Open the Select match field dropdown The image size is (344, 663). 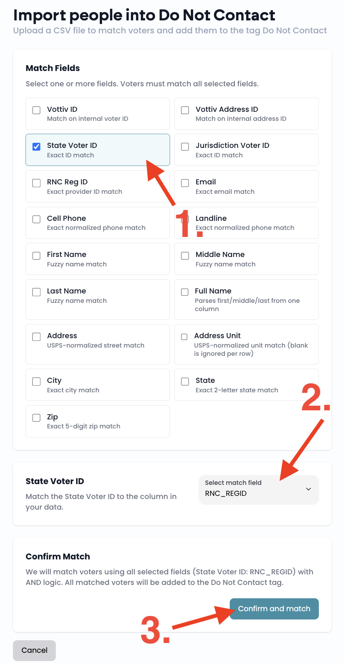pos(259,489)
